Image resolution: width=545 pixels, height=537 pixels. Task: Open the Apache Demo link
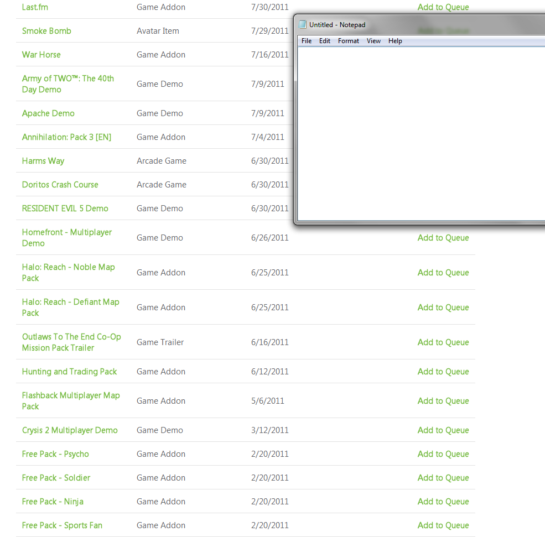click(48, 113)
